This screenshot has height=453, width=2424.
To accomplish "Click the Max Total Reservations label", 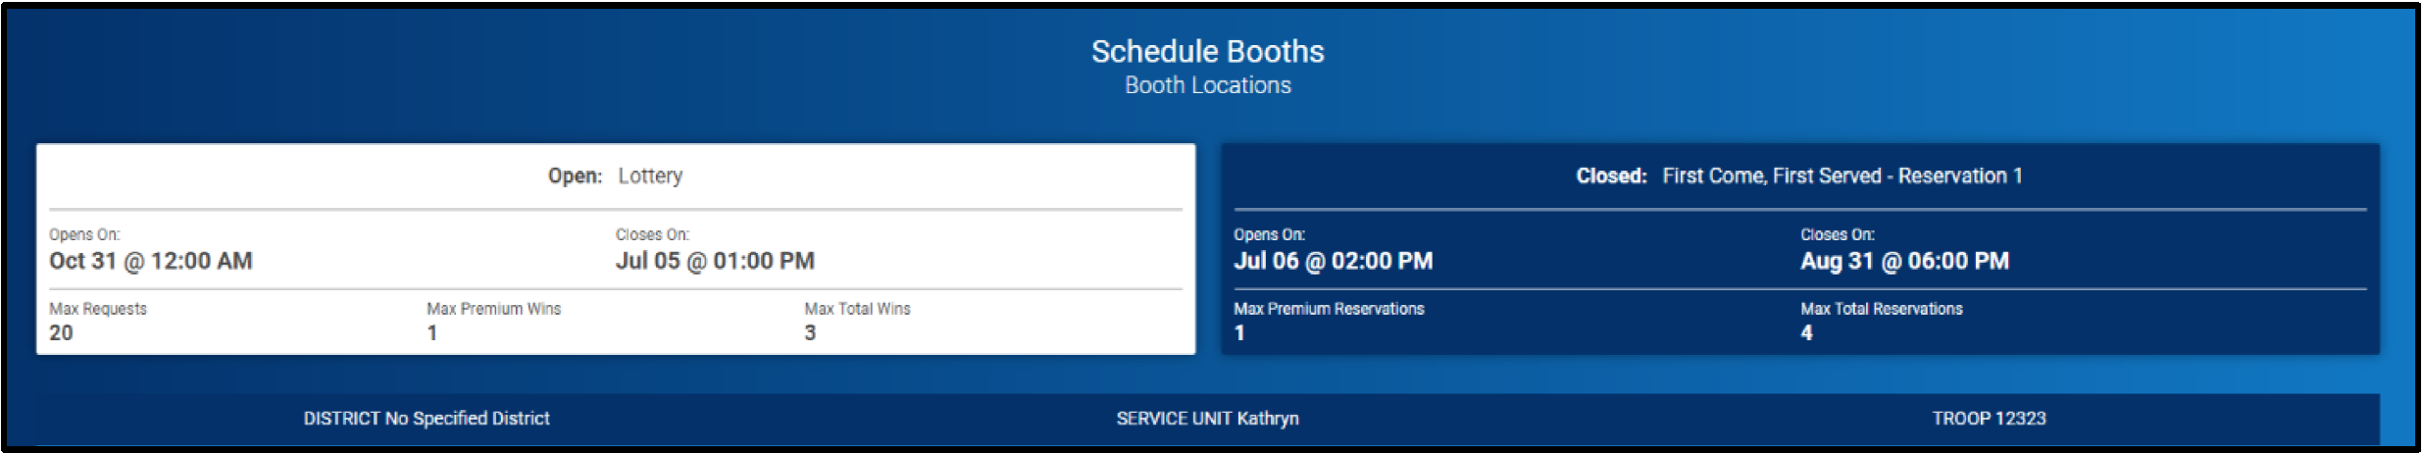I will pyautogui.click(x=1882, y=309).
